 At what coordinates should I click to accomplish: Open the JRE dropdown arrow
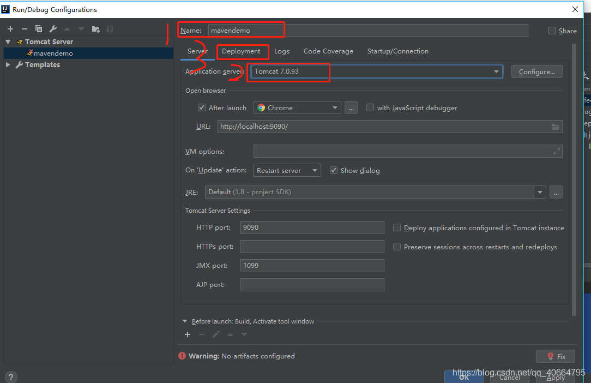(x=540, y=192)
